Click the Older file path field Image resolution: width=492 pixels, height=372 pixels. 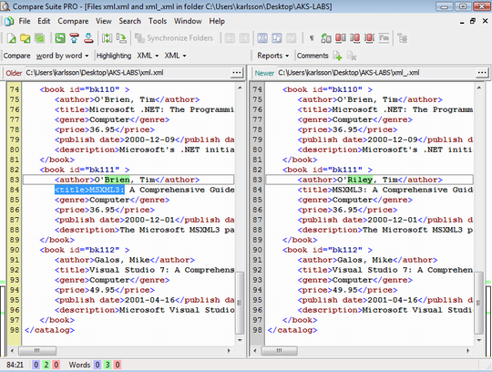click(x=128, y=73)
